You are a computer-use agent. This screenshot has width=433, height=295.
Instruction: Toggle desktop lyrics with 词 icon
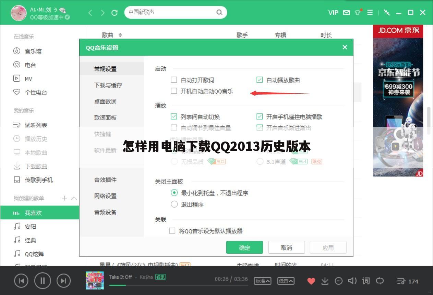366,281
